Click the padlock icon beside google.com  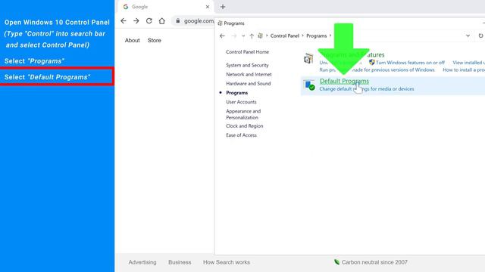177,20
